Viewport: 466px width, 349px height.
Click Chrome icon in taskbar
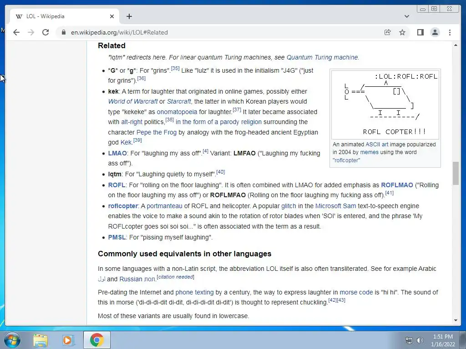[x=97, y=340]
